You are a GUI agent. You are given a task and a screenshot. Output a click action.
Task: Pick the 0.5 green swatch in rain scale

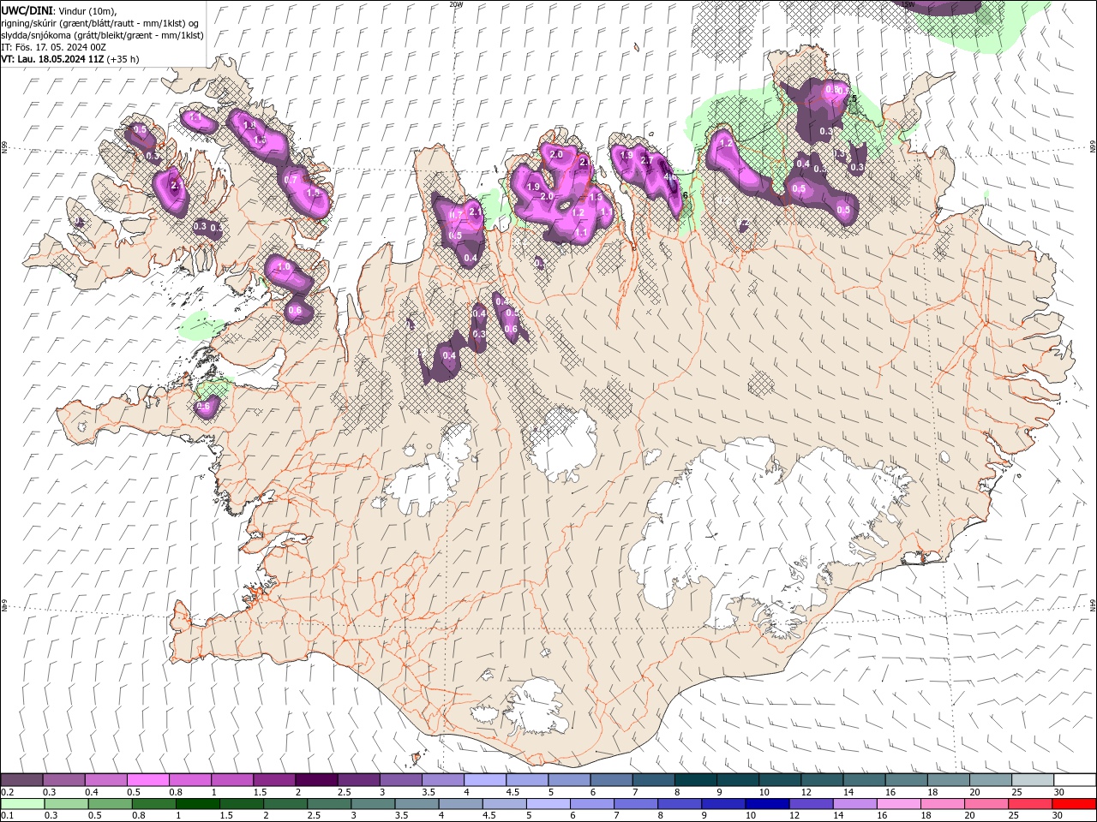tap(110, 803)
